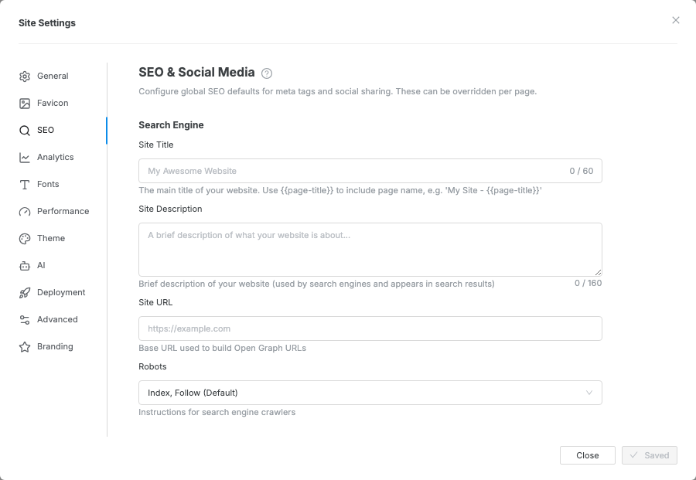This screenshot has width=696, height=480.
Task: Open the Robots dropdown
Action: click(x=370, y=393)
